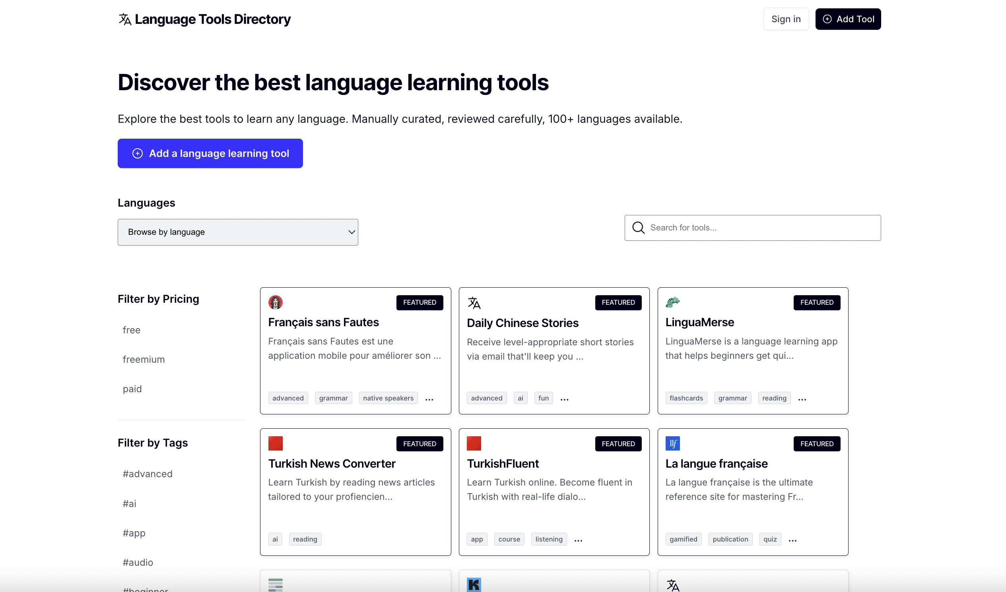Image resolution: width=1006 pixels, height=592 pixels.
Task: Select free pricing filter option
Action: coord(131,329)
